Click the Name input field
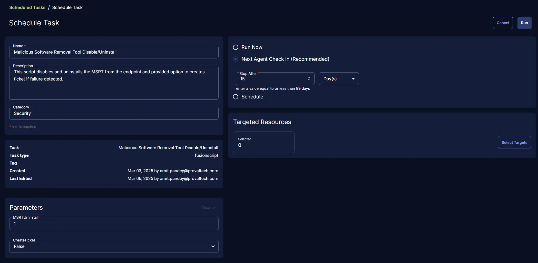Screen dimensions: 538x263 click(x=114, y=52)
